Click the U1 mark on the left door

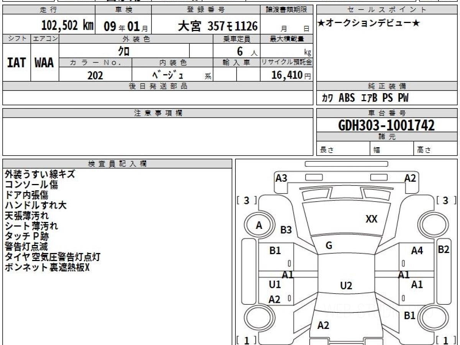(275, 285)
